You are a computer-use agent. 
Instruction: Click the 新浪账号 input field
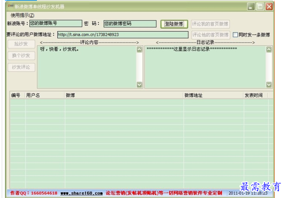pyautogui.click(x=56, y=24)
